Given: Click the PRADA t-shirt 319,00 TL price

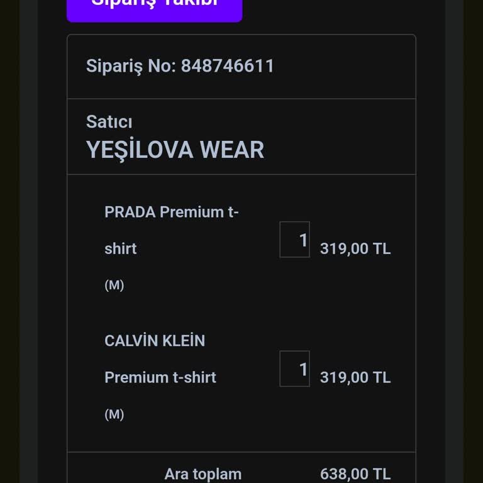Looking at the screenshot, I should click(355, 248).
